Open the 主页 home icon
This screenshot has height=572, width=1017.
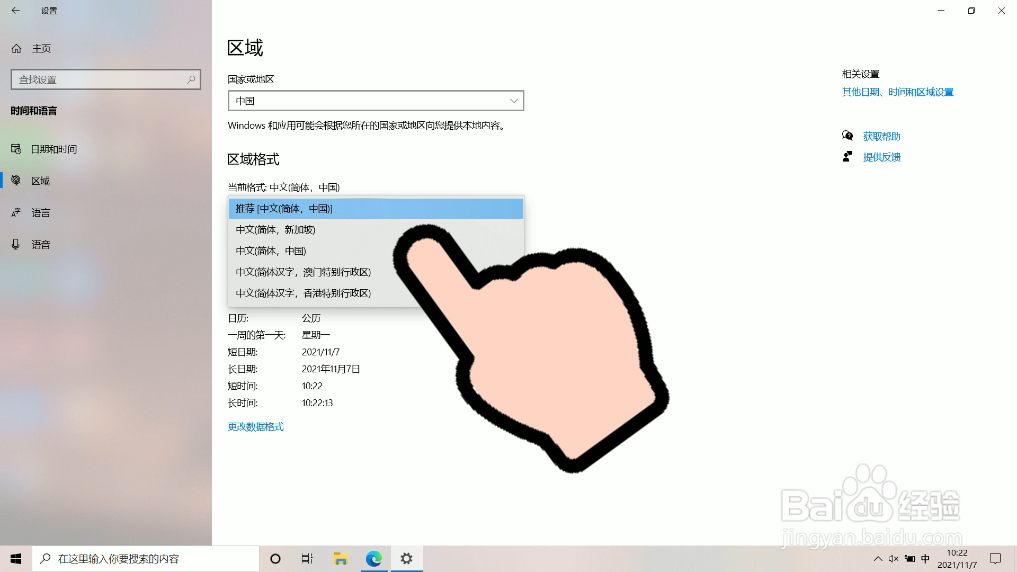coord(16,49)
